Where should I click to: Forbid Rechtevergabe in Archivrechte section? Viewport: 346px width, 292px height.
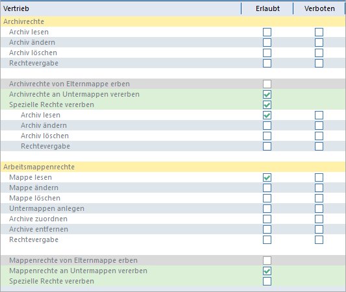pos(319,63)
